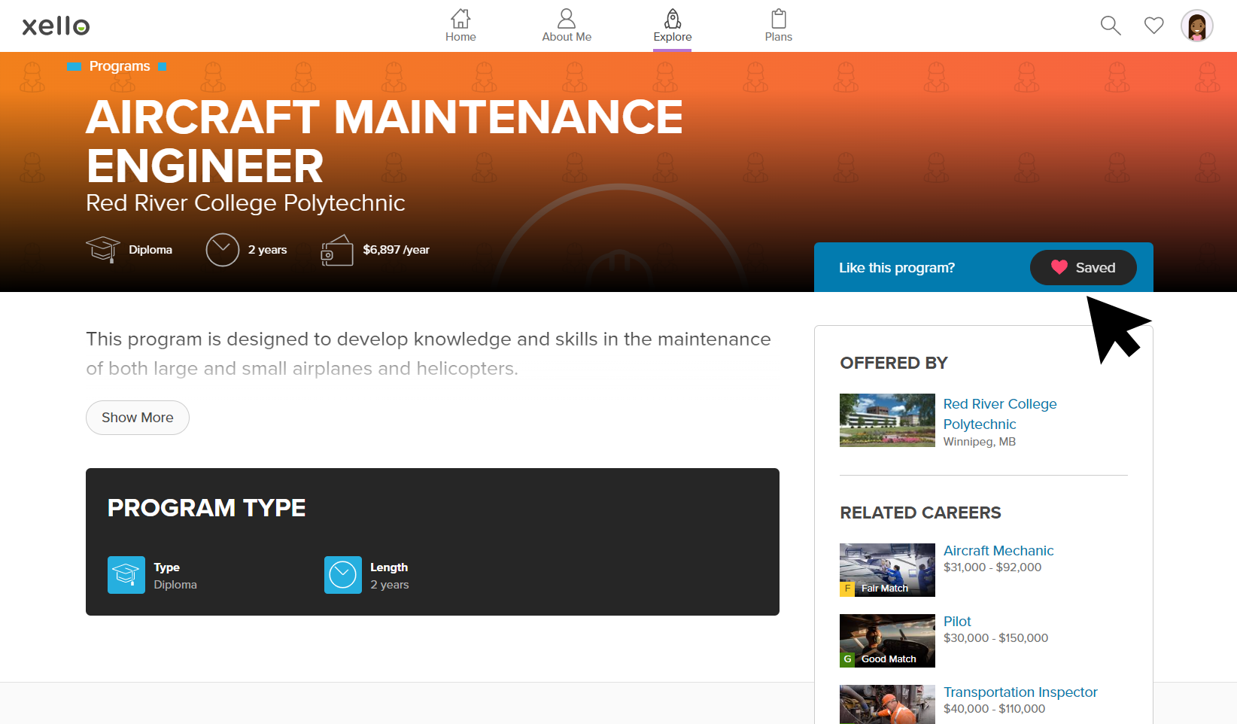Open the Plans tab
The height and width of the screenshot is (724, 1237).
pyautogui.click(x=779, y=26)
